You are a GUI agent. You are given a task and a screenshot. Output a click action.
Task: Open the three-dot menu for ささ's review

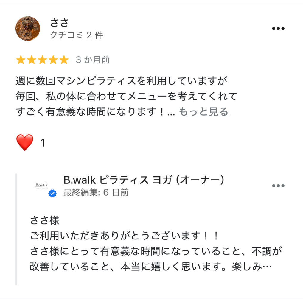pyautogui.click(x=278, y=29)
